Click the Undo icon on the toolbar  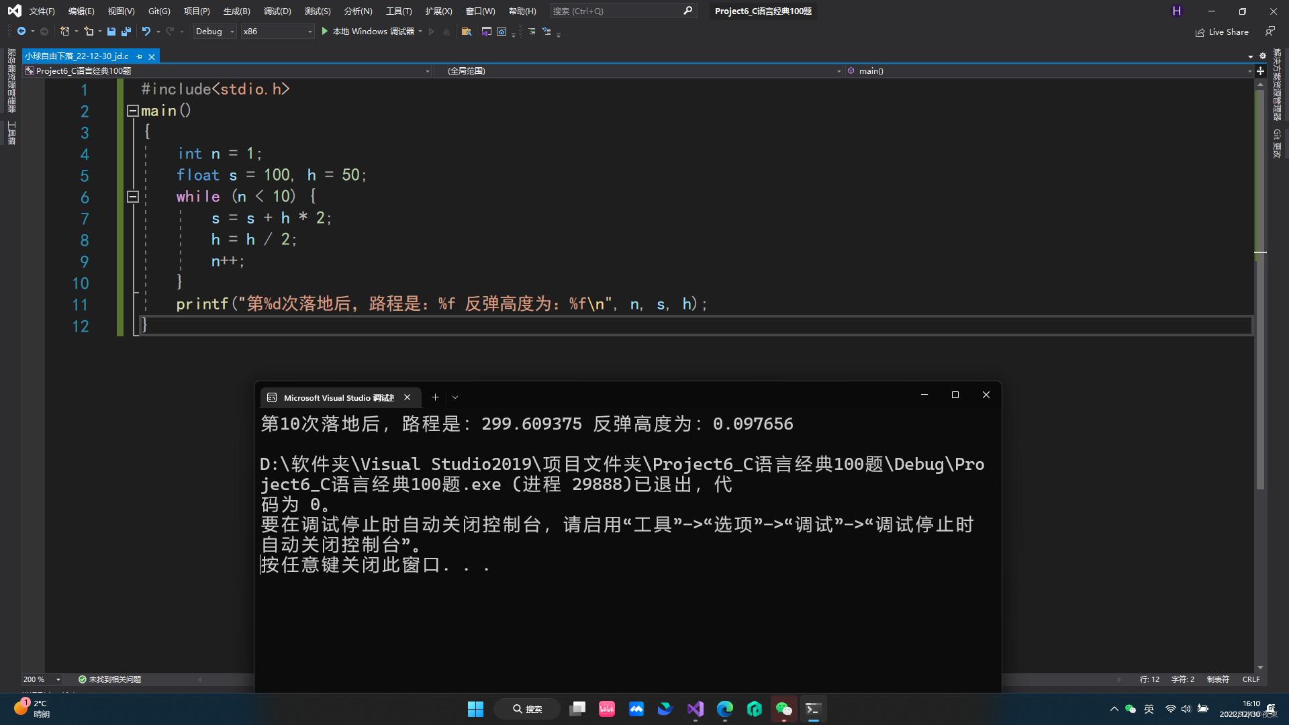146,31
